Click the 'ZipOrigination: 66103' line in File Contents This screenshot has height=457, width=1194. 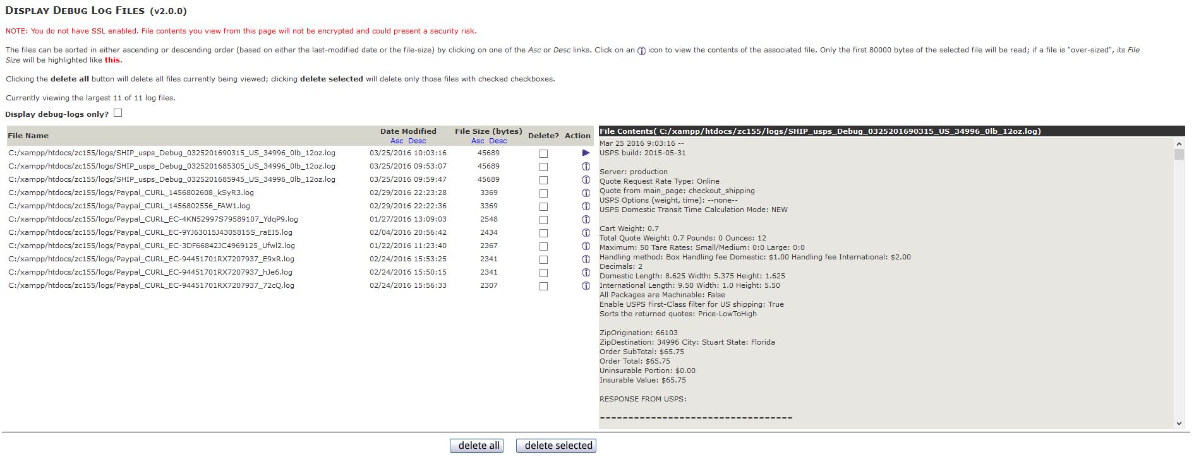639,333
